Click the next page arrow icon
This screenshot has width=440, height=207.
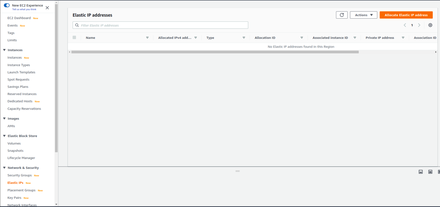coord(419,25)
